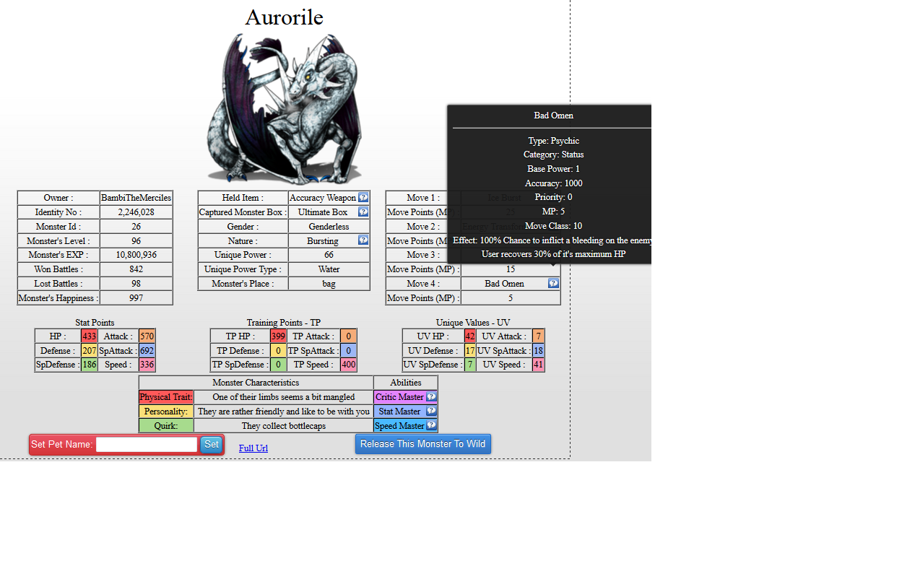902x579 pixels.
Task: Focus the Set Pet Name text field
Action: (147, 445)
